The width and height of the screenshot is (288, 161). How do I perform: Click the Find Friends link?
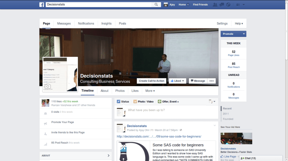coord(200,4)
